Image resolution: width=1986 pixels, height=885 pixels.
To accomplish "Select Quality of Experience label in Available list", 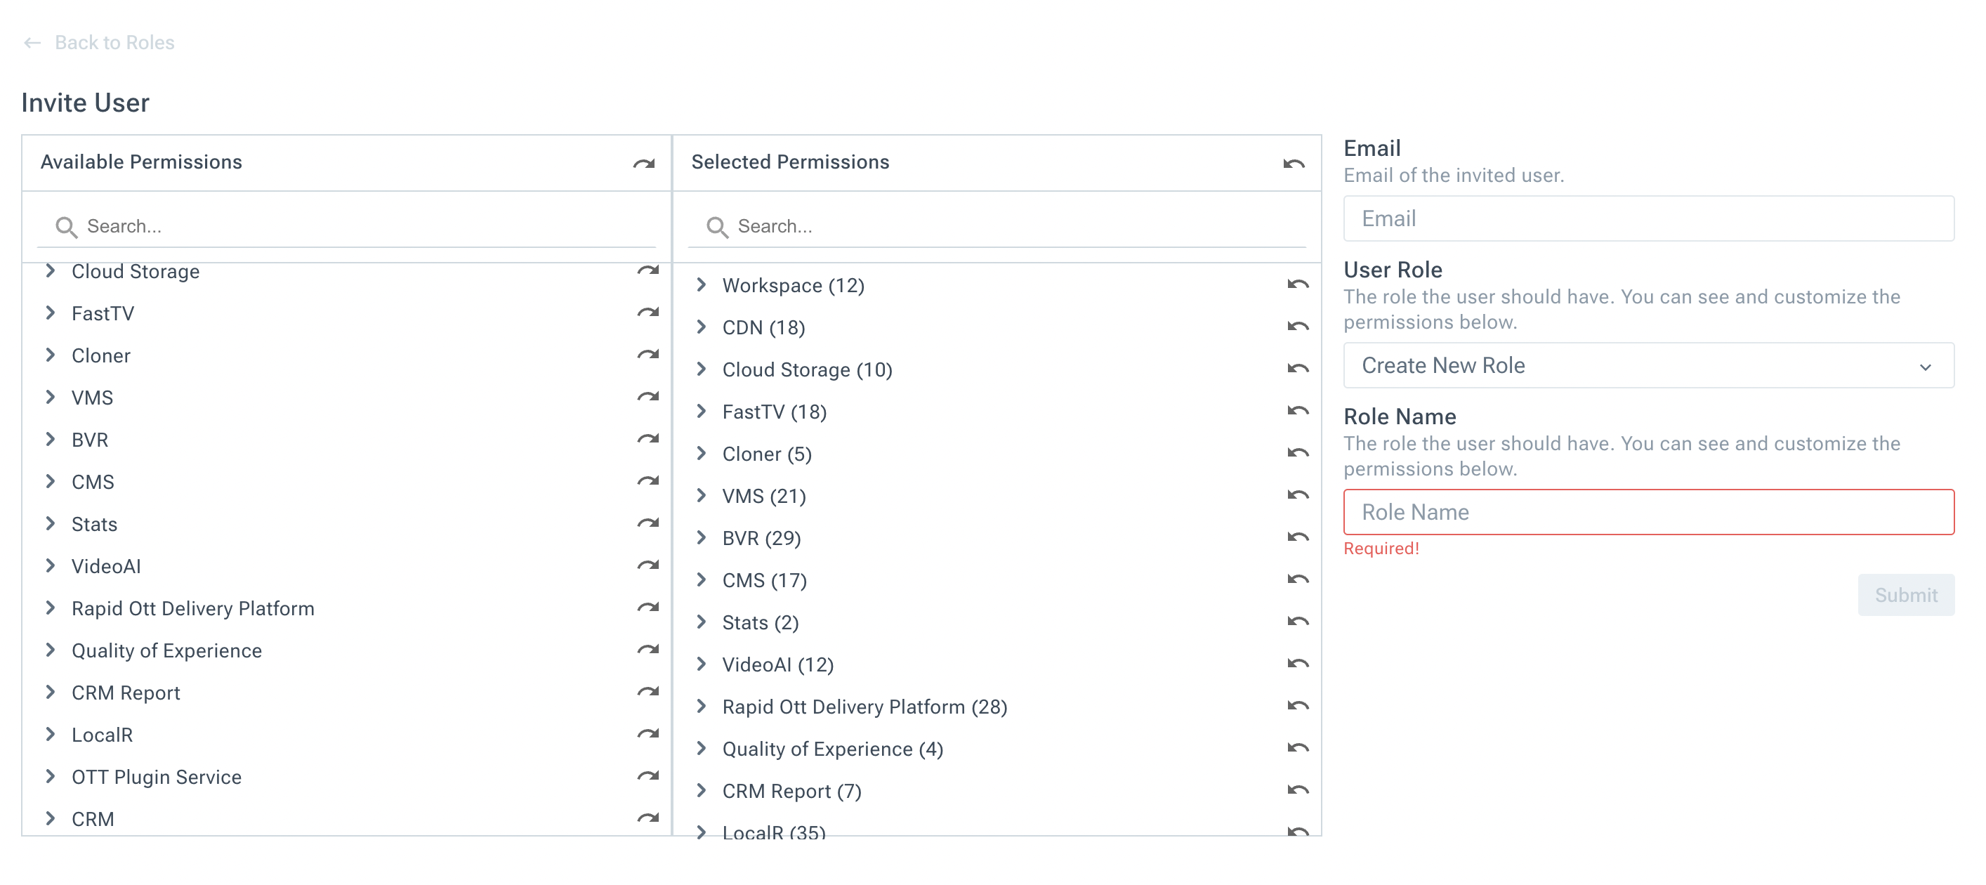I will [x=166, y=650].
